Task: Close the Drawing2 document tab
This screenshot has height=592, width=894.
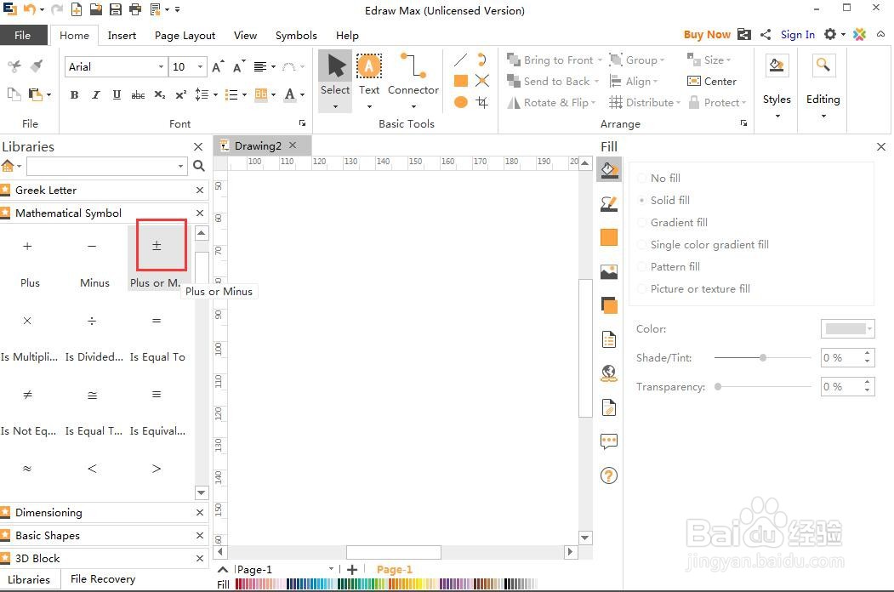Action: pos(293,145)
